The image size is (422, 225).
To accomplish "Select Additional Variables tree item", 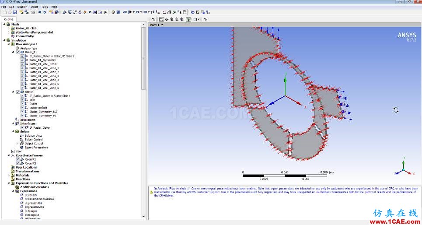I will (x=35, y=187).
